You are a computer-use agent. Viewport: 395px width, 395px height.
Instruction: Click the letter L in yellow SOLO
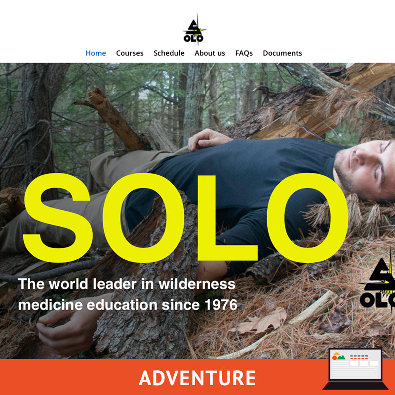228,218
